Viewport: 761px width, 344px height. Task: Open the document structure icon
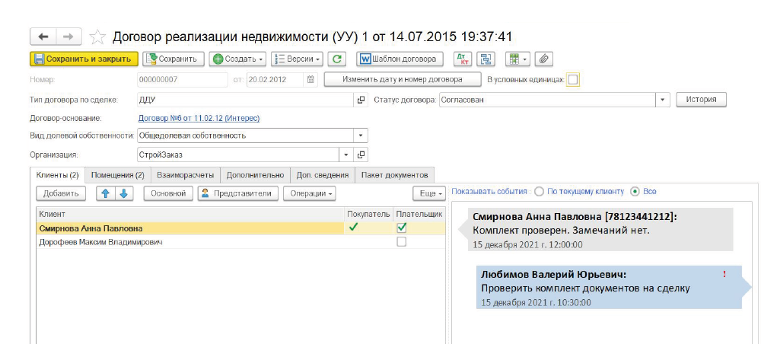486,59
